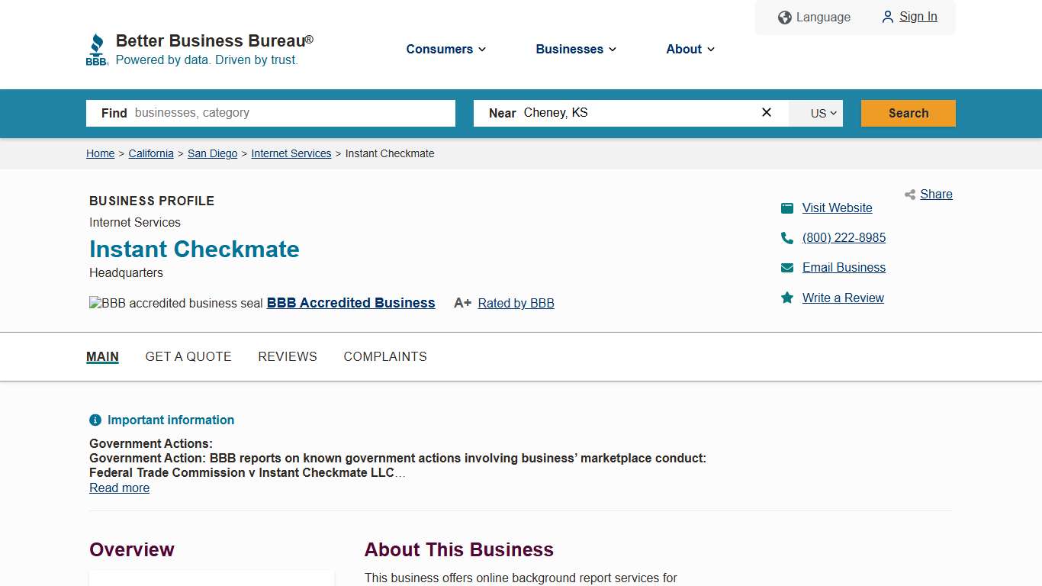Switch to the COMPLAINTS tab
1042x586 pixels.
(x=385, y=356)
